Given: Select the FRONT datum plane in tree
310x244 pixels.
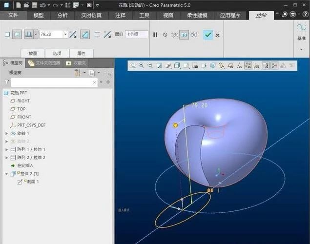Looking at the screenshot, I should [x=24, y=117].
